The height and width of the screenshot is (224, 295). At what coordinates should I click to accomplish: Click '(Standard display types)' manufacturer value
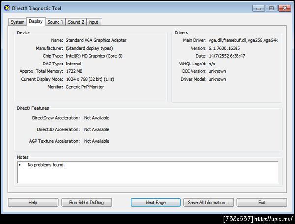(x=89, y=48)
